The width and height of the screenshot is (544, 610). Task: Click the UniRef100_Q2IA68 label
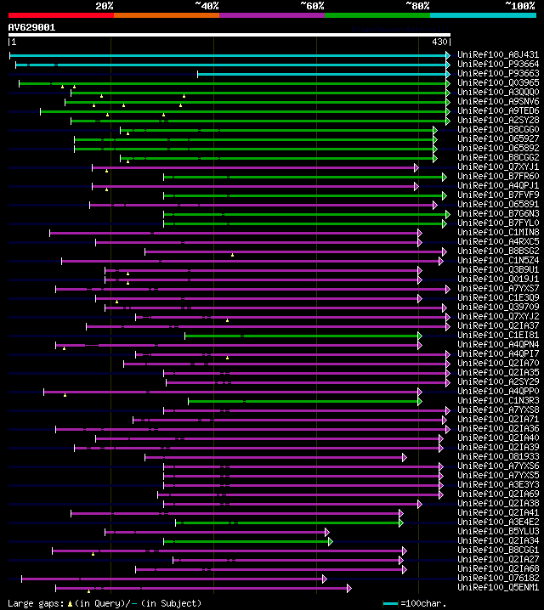click(498, 568)
